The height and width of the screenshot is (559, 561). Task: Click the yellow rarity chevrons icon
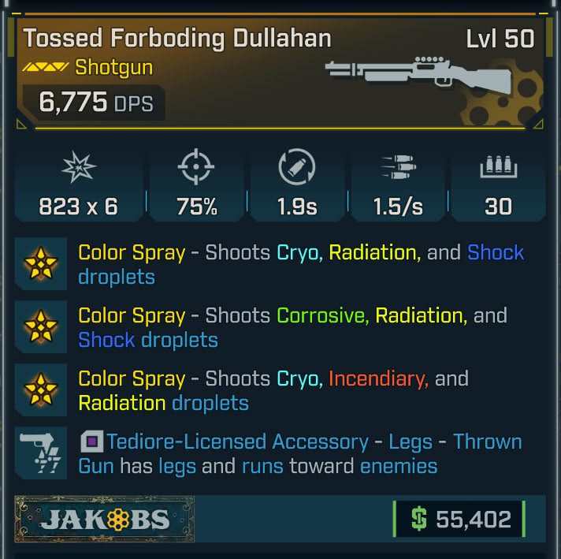46,69
